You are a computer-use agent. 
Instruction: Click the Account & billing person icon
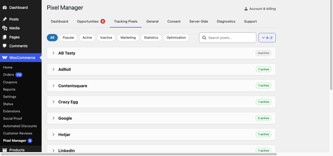coord(246,9)
